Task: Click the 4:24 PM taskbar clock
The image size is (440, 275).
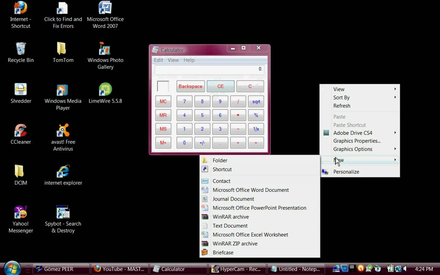Action: (x=424, y=269)
